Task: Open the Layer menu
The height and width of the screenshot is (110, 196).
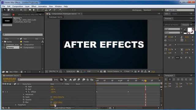Action: pos(27,6)
